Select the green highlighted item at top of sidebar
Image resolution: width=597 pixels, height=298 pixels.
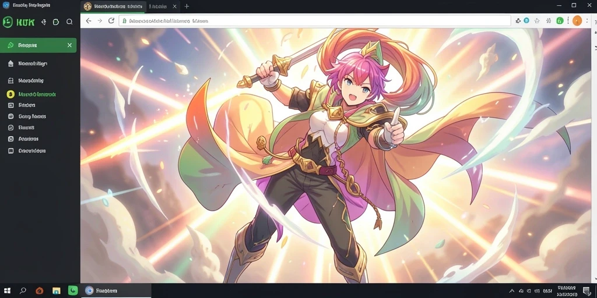coord(38,45)
